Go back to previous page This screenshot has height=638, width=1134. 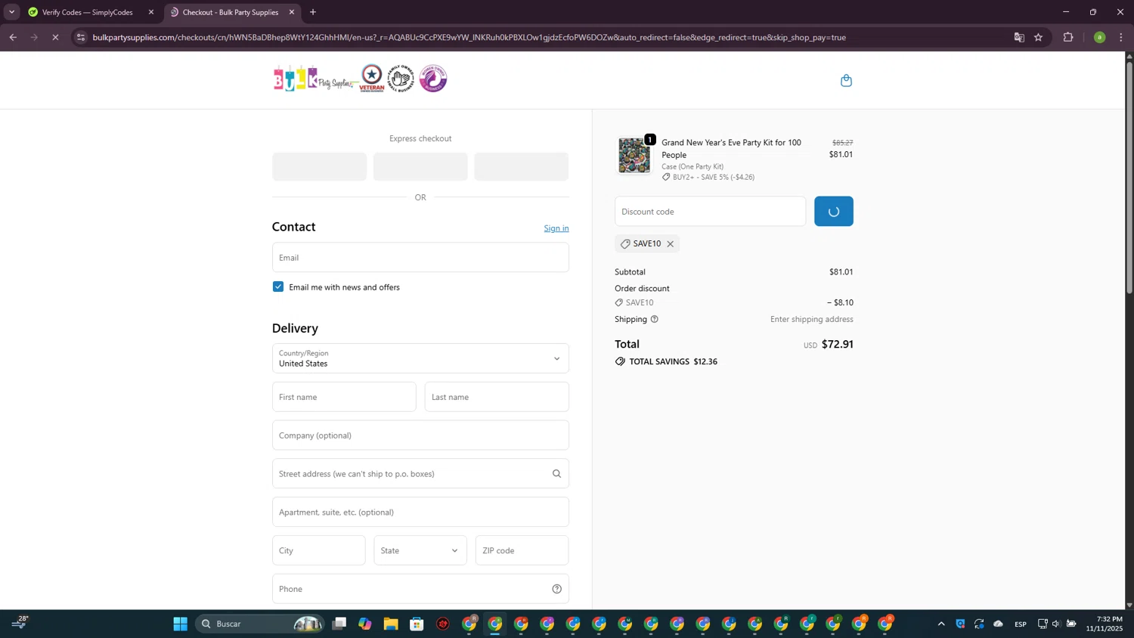point(13,37)
